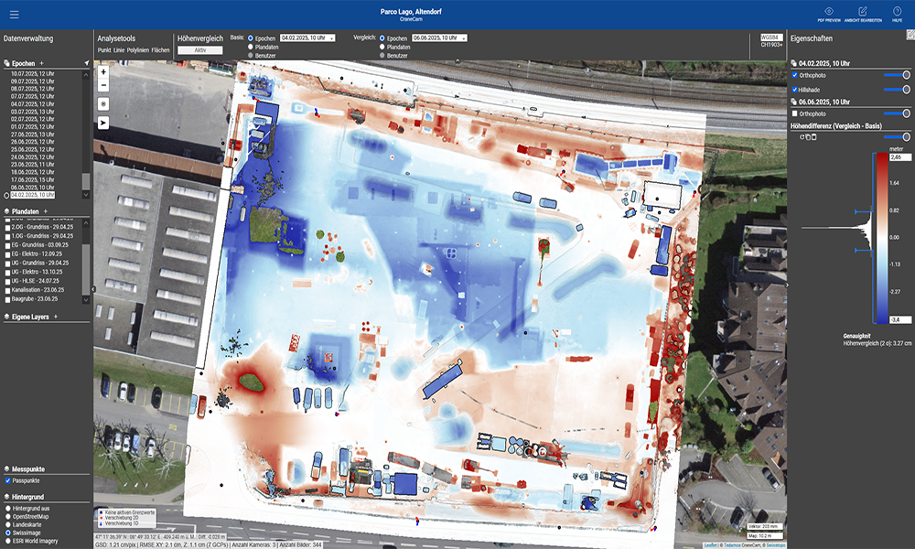Add a new layer beside Eigene Layers
This screenshot has height=549, width=915.
tap(56, 317)
